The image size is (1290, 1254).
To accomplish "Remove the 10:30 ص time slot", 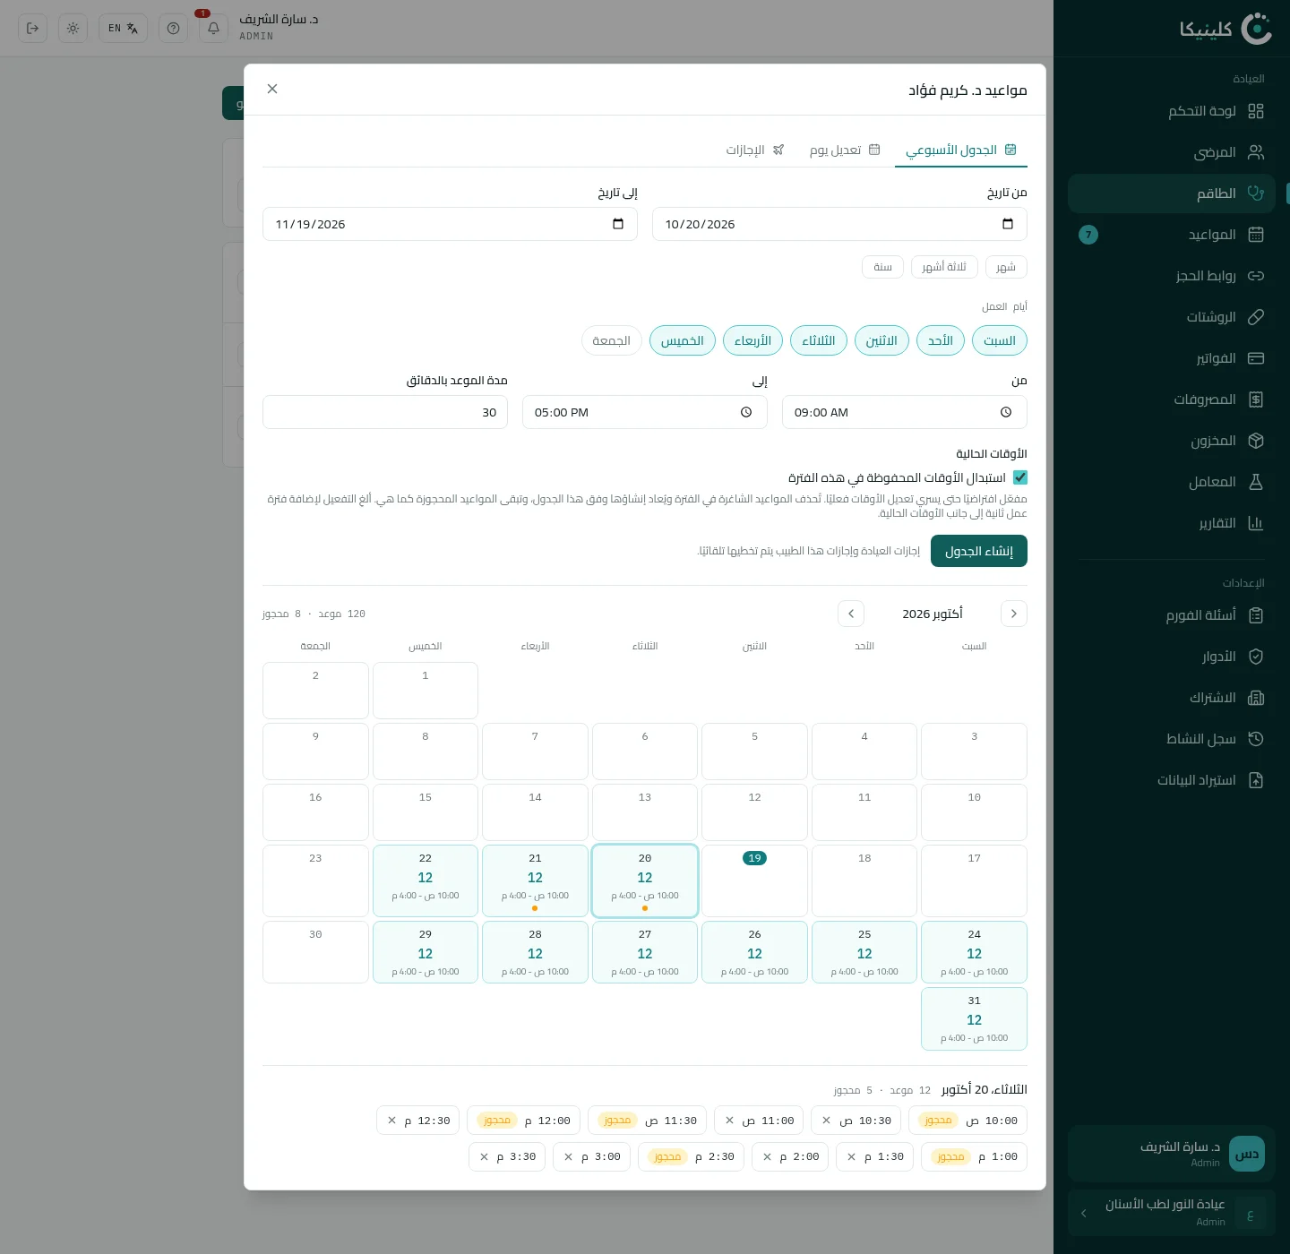I will pyautogui.click(x=826, y=1121).
